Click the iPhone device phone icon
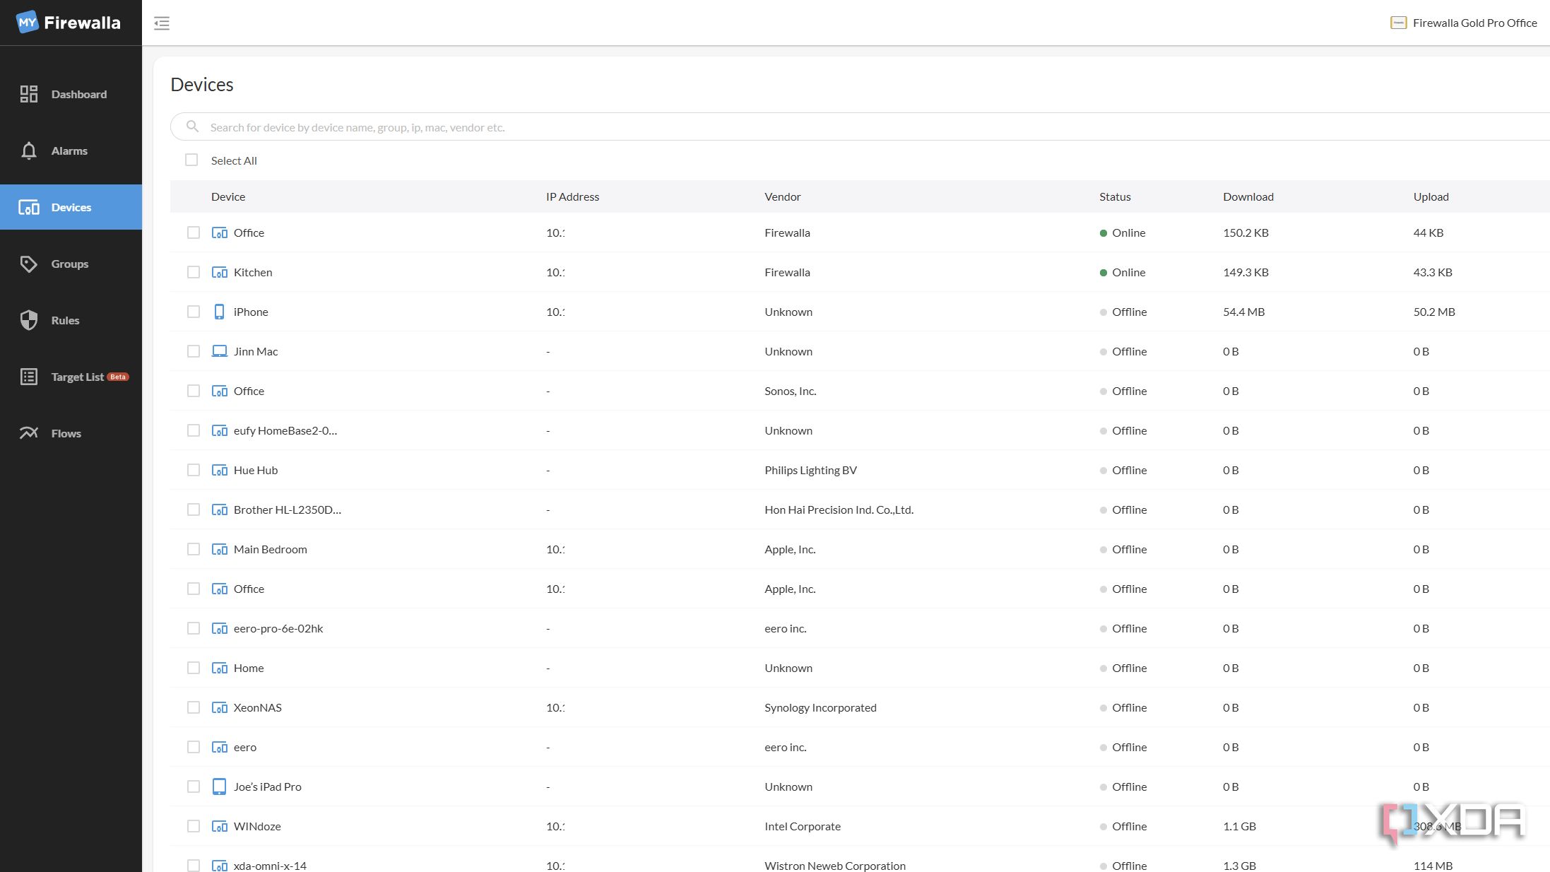Viewport: 1550px width, 872px height. tap(220, 312)
